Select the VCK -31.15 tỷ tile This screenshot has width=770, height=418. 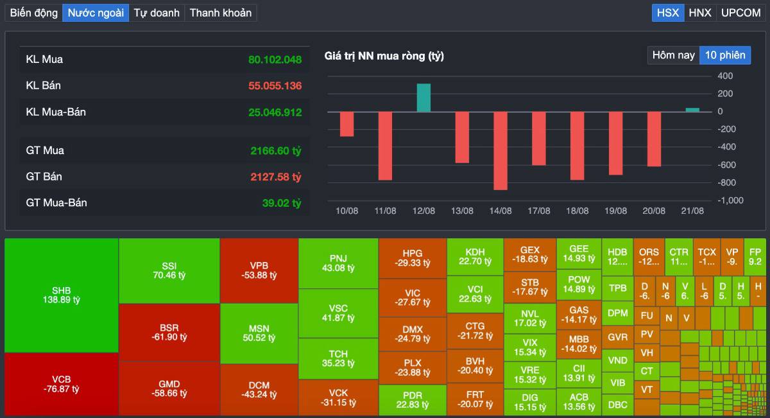pos(338,397)
